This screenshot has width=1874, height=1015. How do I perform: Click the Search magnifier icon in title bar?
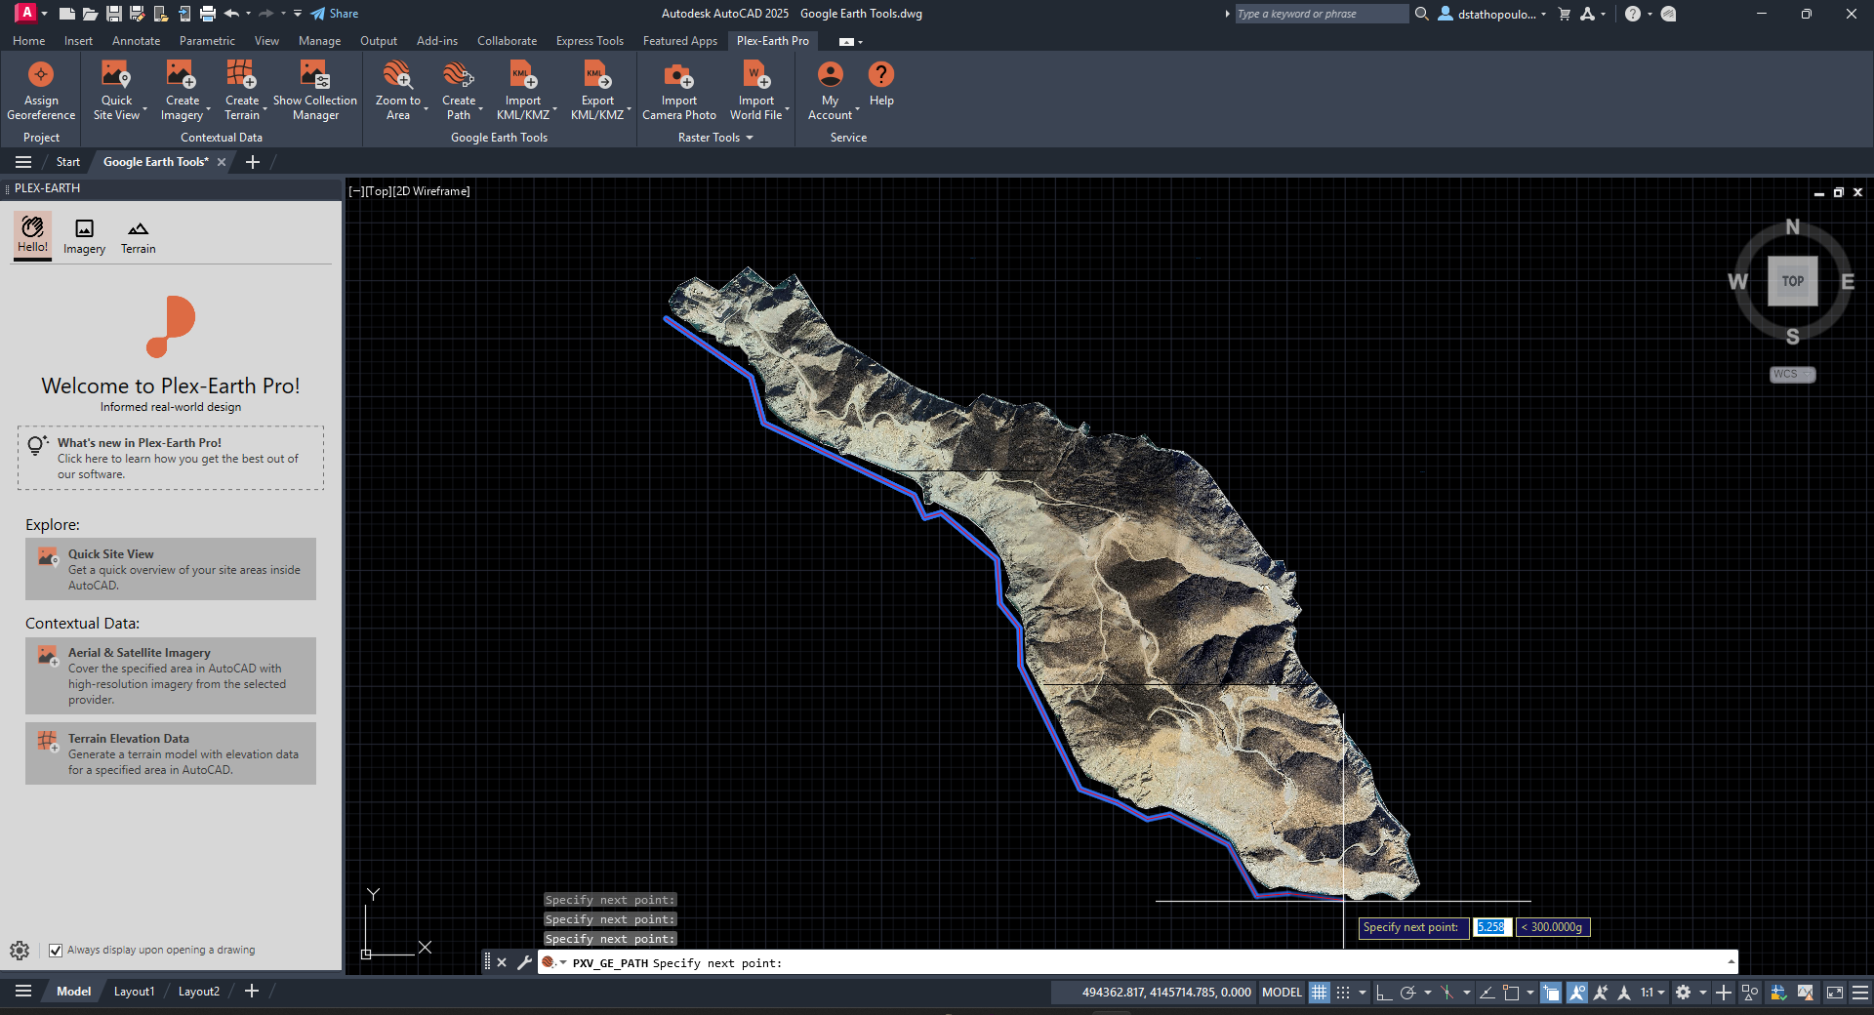pos(1422,14)
